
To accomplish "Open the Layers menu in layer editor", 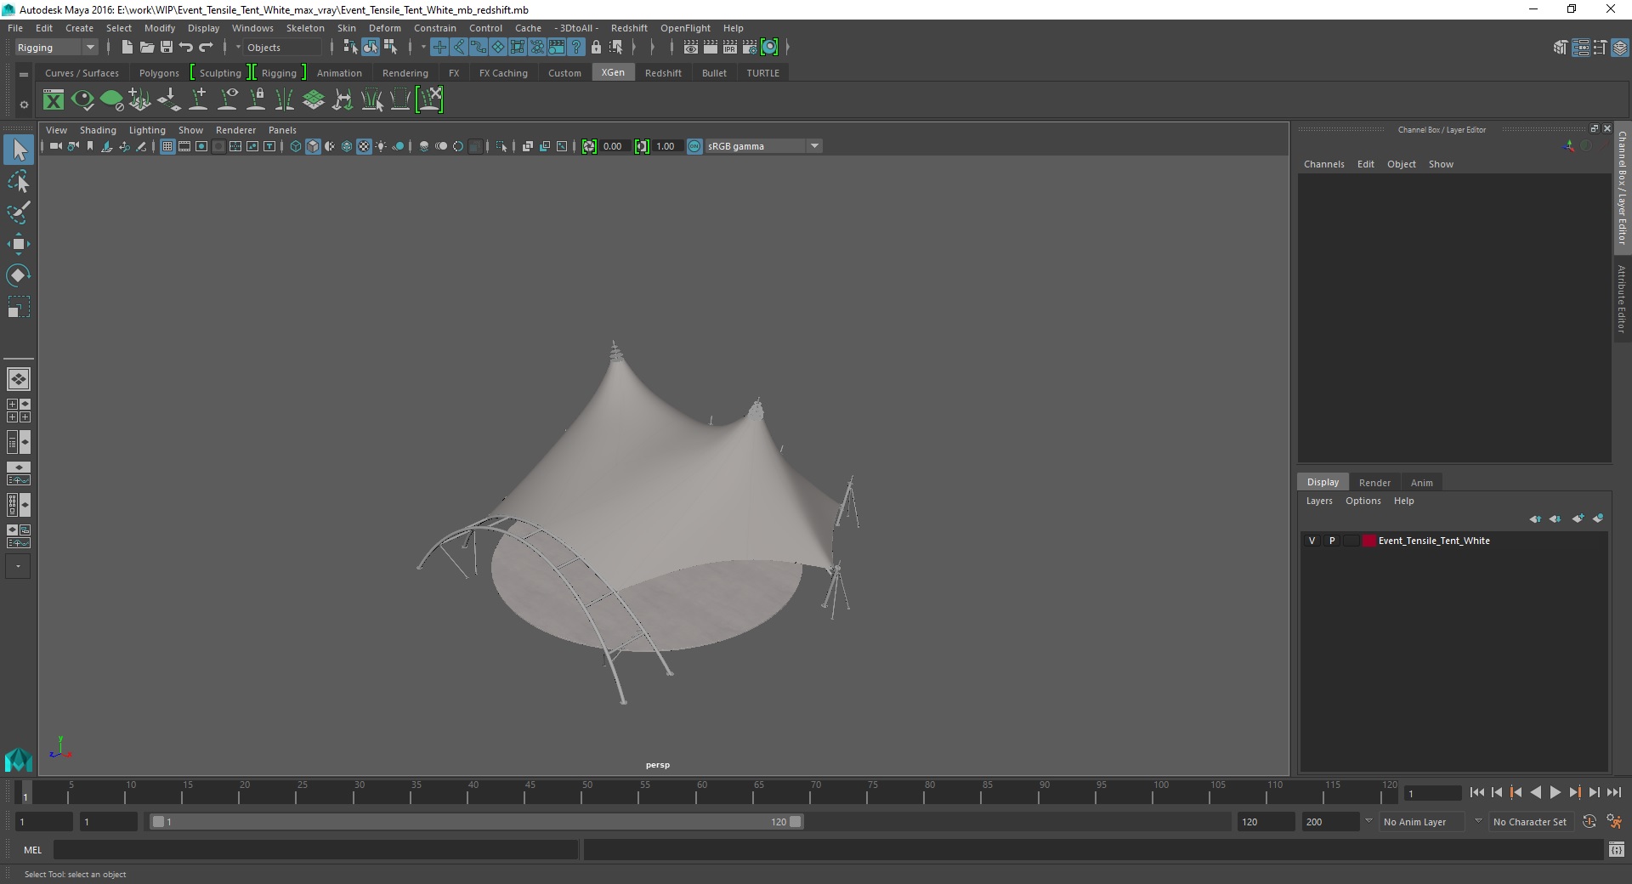I will [1319, 501].
